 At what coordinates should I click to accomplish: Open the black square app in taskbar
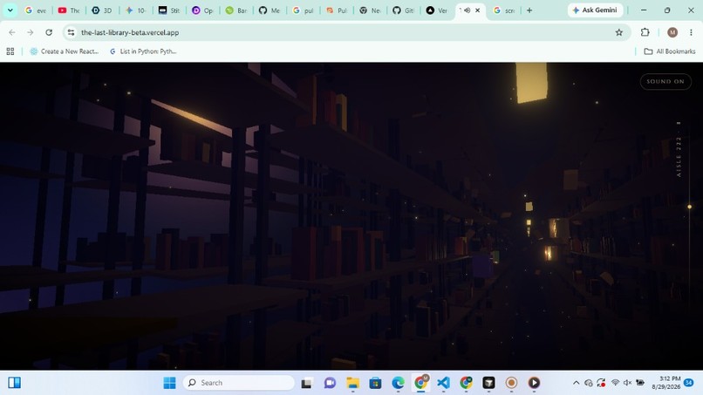488,383
